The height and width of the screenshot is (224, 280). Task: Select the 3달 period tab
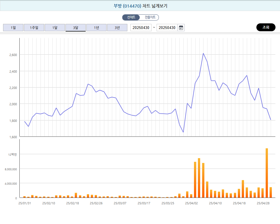[x=76, y=28]
